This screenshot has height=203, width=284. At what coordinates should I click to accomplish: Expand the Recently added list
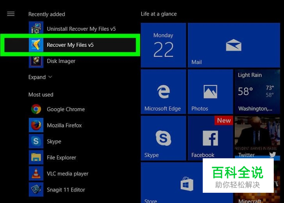(40, 77)
